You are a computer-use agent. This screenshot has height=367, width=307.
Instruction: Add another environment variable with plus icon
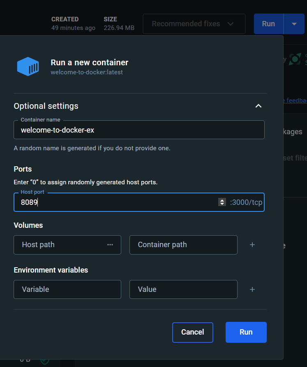click(252, 289)
